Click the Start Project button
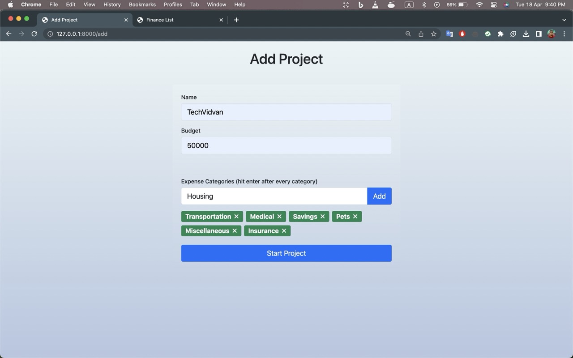Screen dimensions: 573x358 point(286,253)
